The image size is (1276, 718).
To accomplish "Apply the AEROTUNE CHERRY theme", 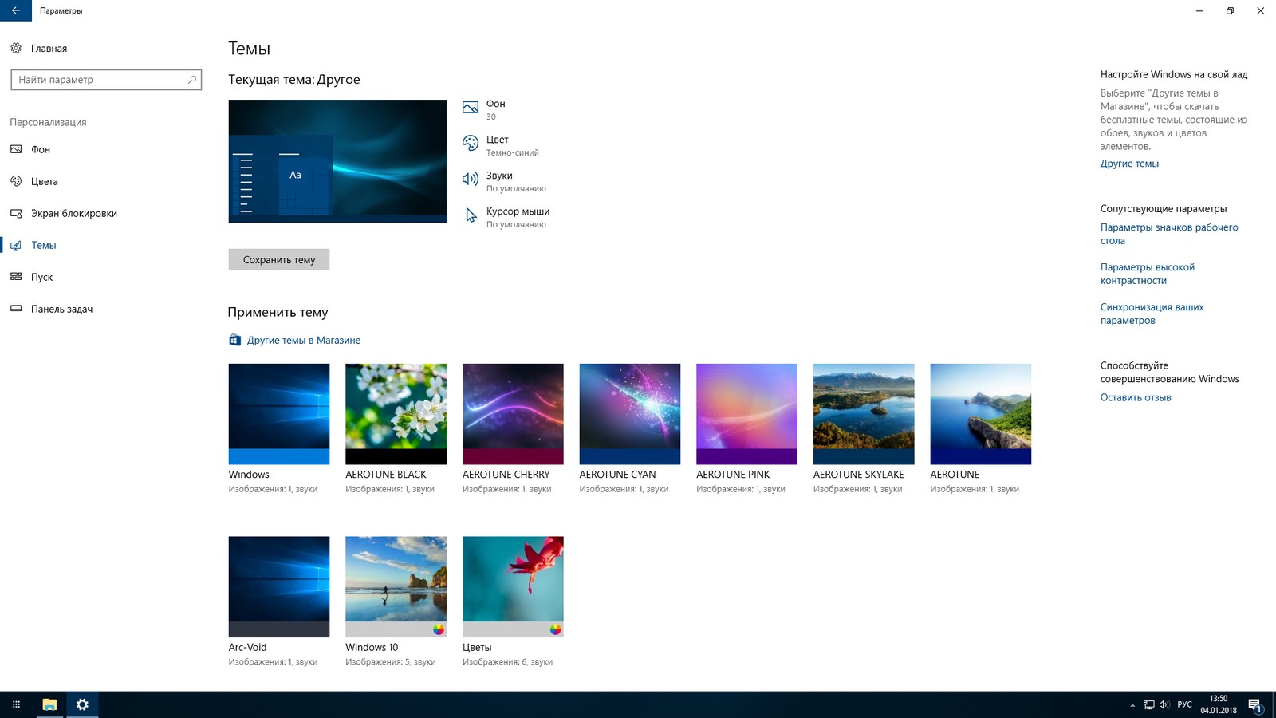I will [513, 414].
